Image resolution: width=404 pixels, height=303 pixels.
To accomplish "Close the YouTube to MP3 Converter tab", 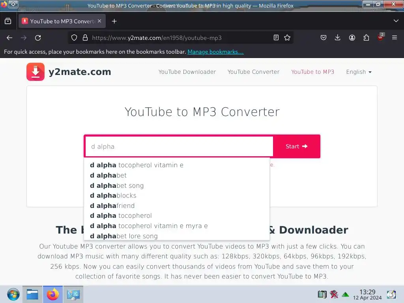I will [x=99, y=21].
